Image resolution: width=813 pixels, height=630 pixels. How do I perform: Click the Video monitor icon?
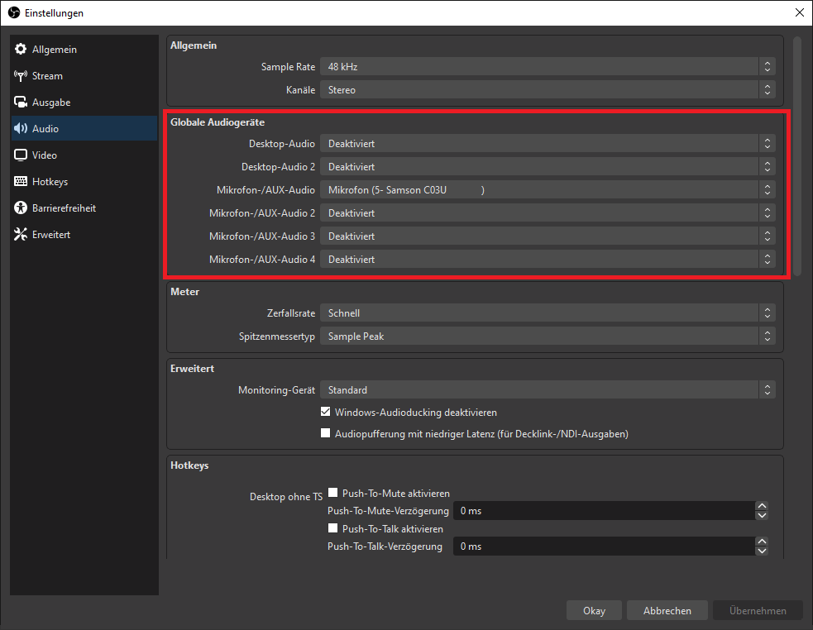click(21, 155)
